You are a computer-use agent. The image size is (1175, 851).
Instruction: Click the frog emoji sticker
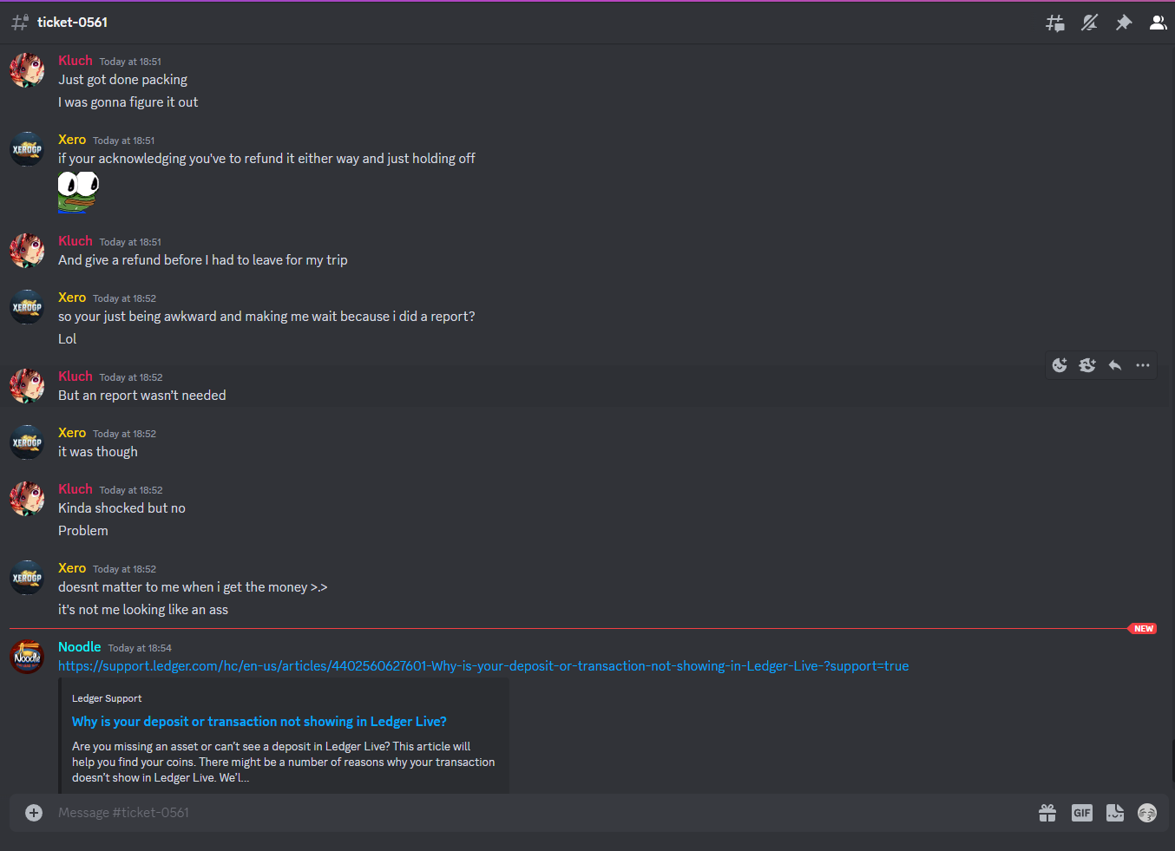tap(78, 192)
